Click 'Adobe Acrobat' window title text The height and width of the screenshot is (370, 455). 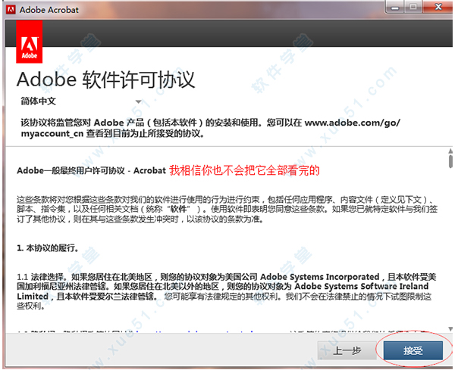[49, 10]
